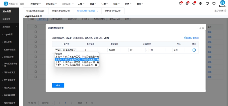Click the first monitor icon in header
This screenshot has width=228, height=106.
coord(207,3)
